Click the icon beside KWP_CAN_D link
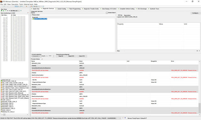 click(x=1, y=100)
